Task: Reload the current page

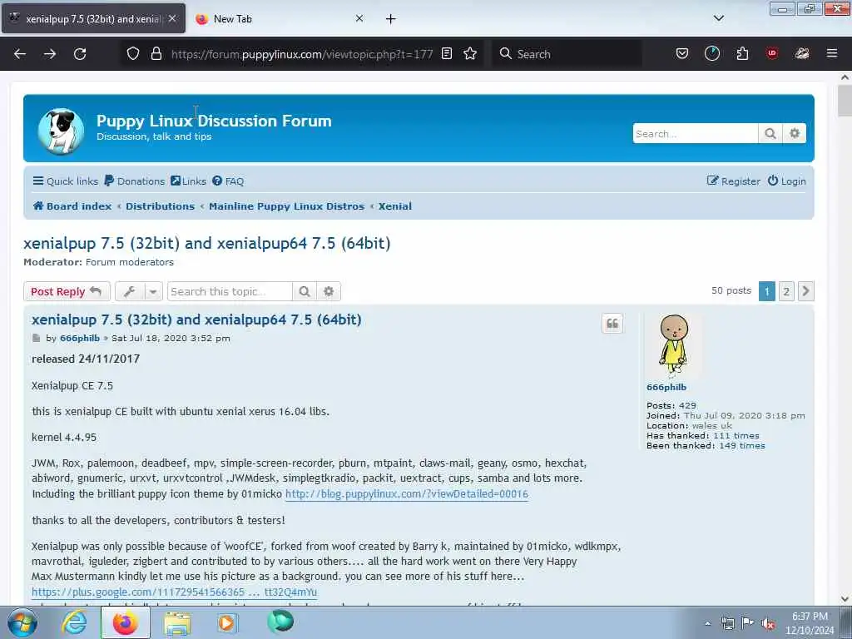Action: click(x=80, y=54)
